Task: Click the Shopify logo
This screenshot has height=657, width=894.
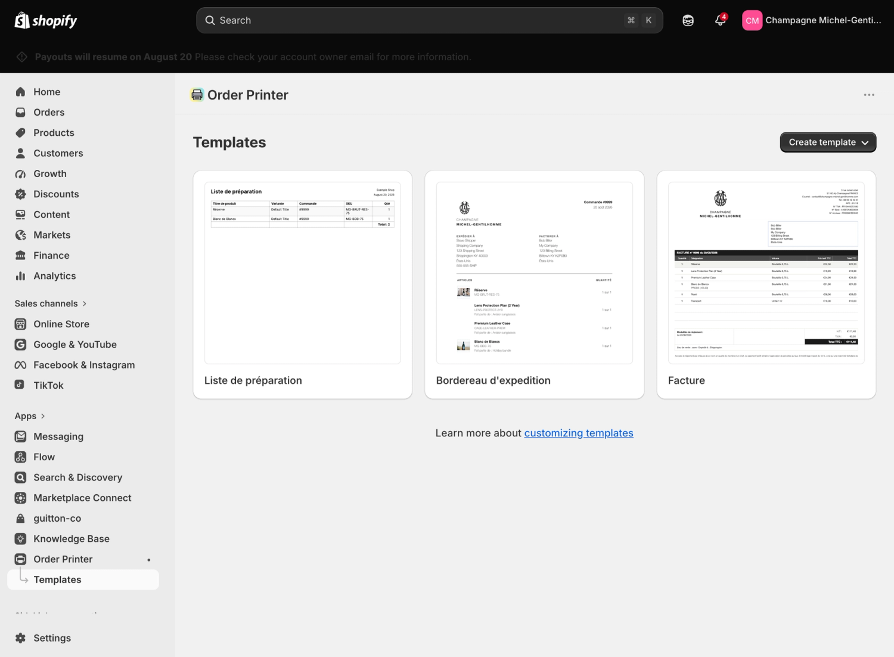Action: pyautogui.click(x=46, y=20)
